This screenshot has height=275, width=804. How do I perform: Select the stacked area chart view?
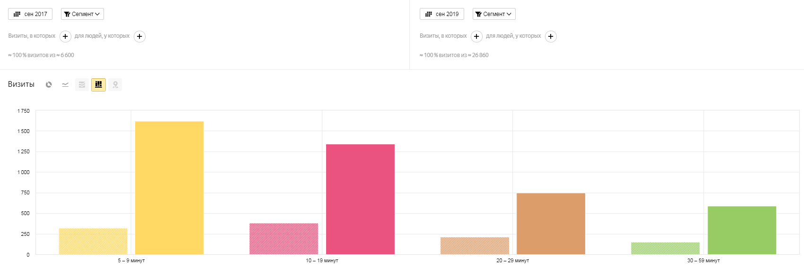(x=82, y=85)
